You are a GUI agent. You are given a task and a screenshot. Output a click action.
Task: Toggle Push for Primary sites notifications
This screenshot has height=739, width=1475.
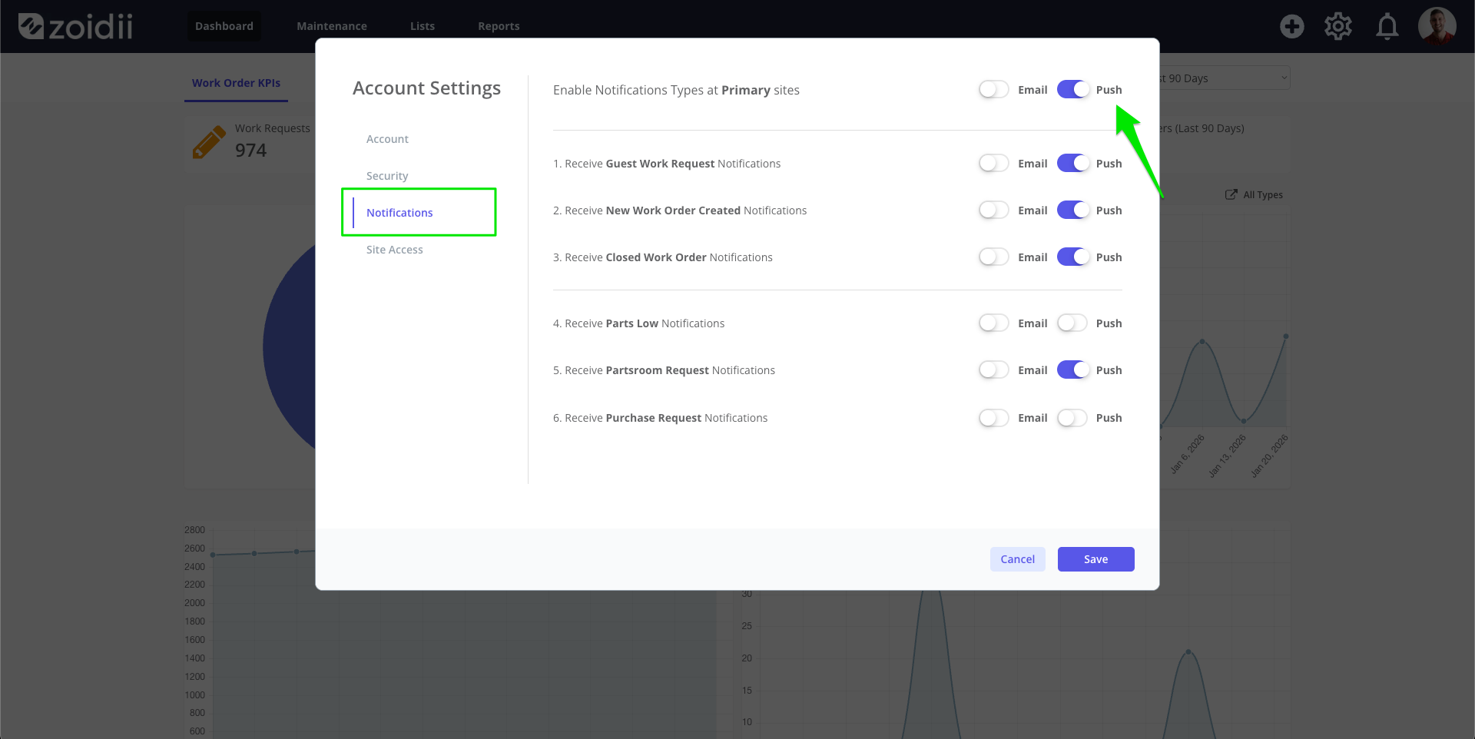[1072, 90]
